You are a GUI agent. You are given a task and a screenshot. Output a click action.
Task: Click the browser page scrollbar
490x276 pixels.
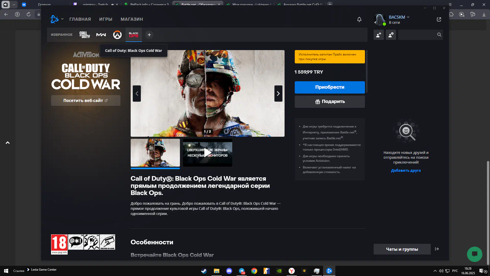pyautogui.click(x=488, y=213)
